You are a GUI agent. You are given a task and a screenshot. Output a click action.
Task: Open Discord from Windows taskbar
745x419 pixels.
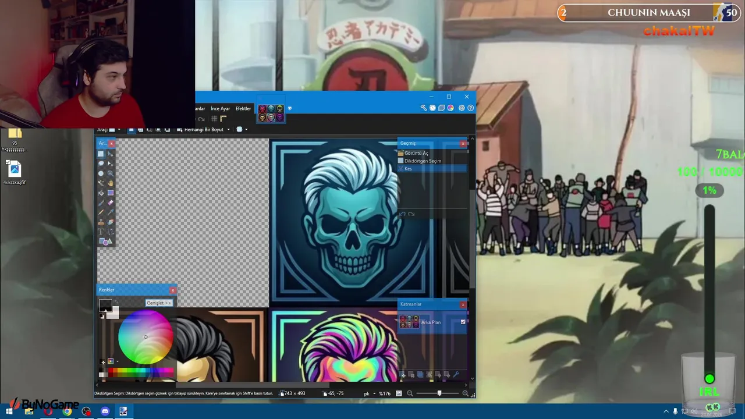click(105, 411)
